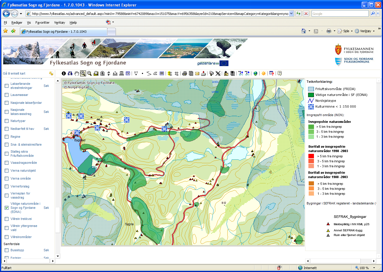The width and height of the screenshot is (383, 272).
Task: Open the Vis menu
Action: click(29, 23)
